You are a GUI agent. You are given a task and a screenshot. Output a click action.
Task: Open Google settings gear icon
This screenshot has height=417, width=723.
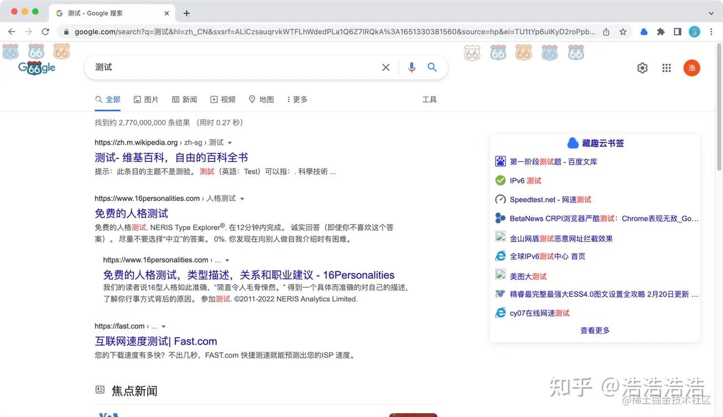point(642,68)
